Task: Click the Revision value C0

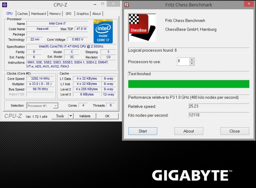Action: [x=108, y=57]
